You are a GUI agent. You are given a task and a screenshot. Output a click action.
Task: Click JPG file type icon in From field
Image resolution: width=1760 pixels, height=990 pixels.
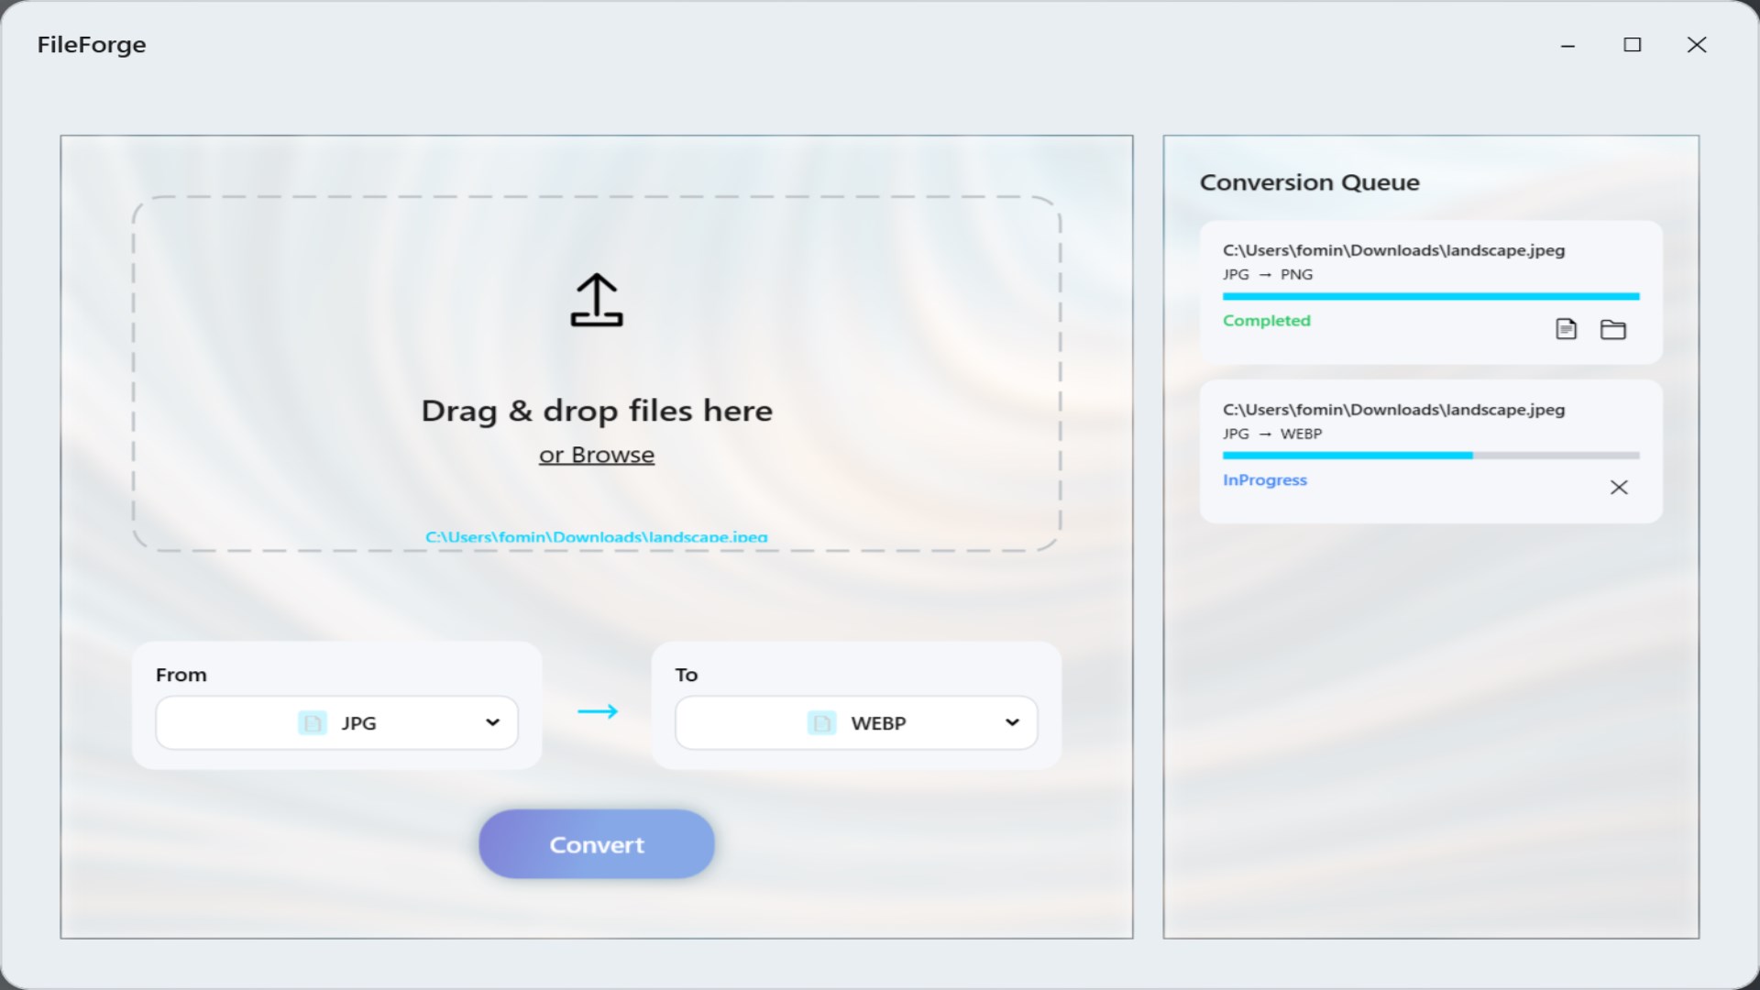click(x=313, y=723)
